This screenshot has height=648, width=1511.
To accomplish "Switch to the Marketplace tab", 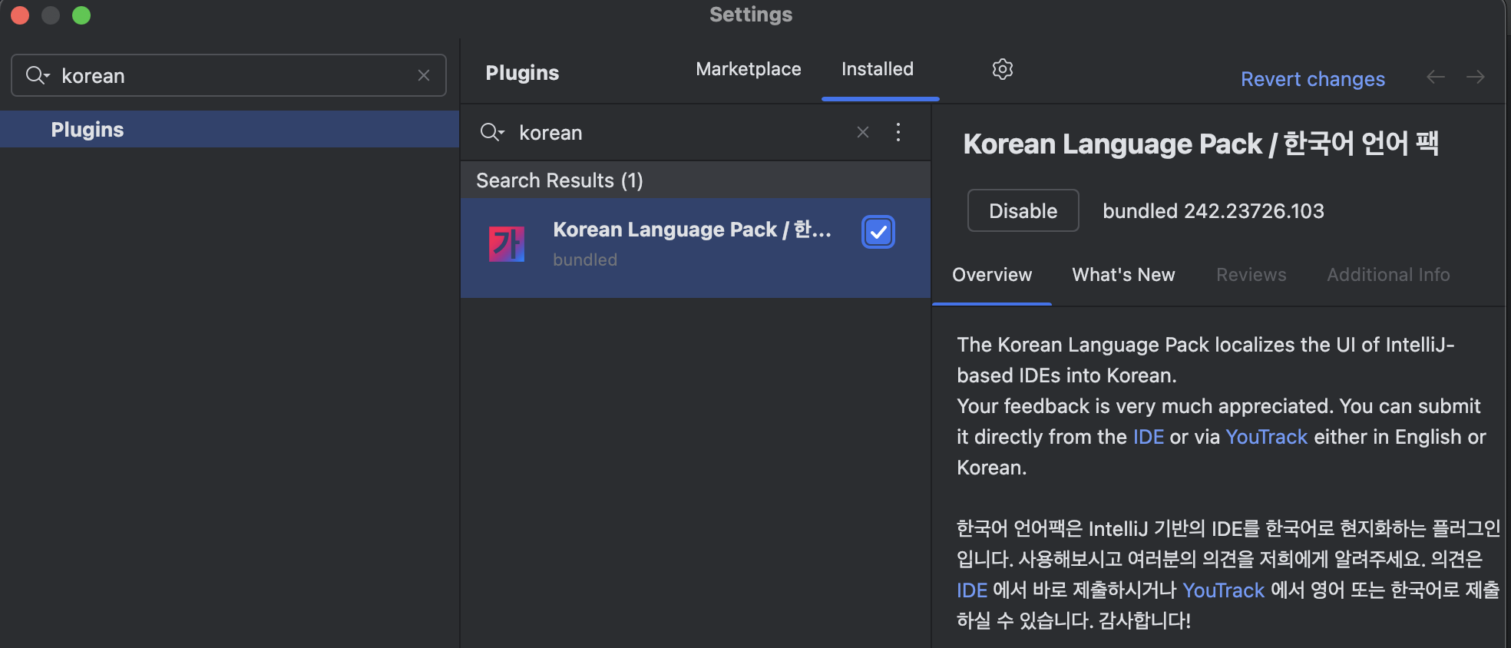I will point(749,69).
